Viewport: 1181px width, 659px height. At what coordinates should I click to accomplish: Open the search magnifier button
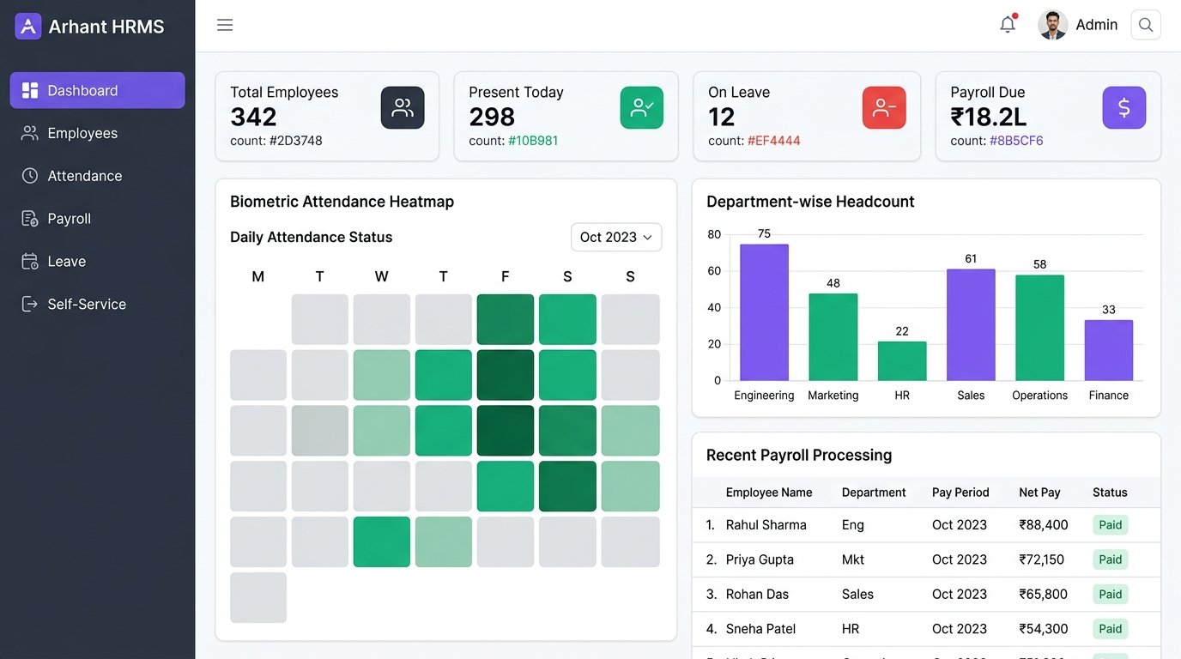pos(1146,25)
